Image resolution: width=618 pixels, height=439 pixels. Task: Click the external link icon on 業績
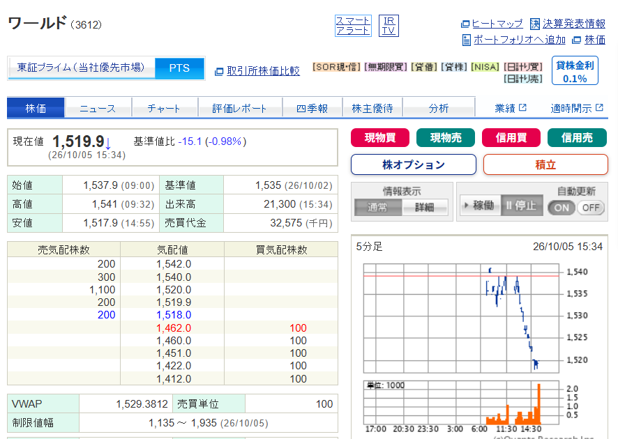(522, 107)
